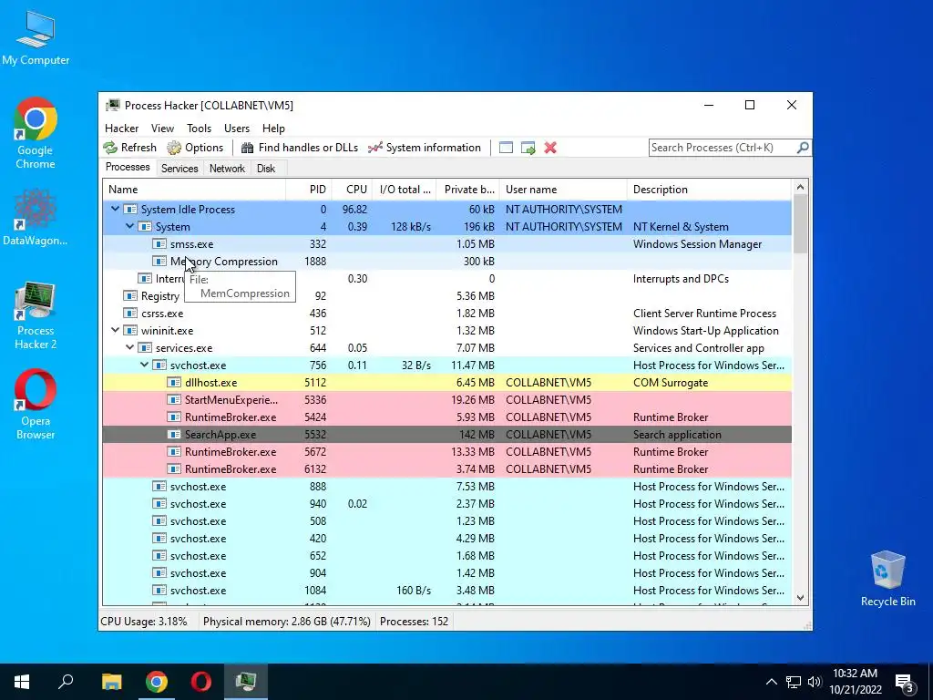
Task: Click the StartMenuExperience process icon
Action: pyautogui.click(x=174, y=400)
